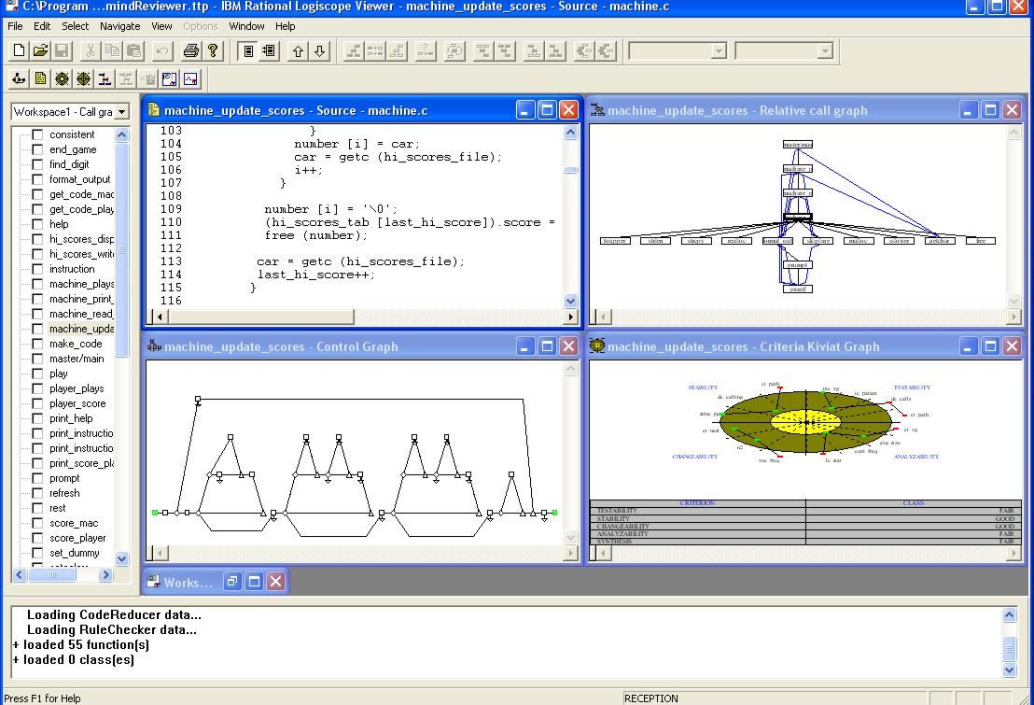The height and width of the screenshot is (705, 1034).
Task: Click the yellow question mark Help icon
Action: (x=213, y=50)
